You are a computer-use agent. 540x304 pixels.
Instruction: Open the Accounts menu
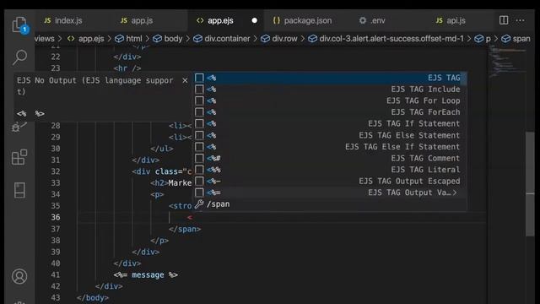coord(19,276)
